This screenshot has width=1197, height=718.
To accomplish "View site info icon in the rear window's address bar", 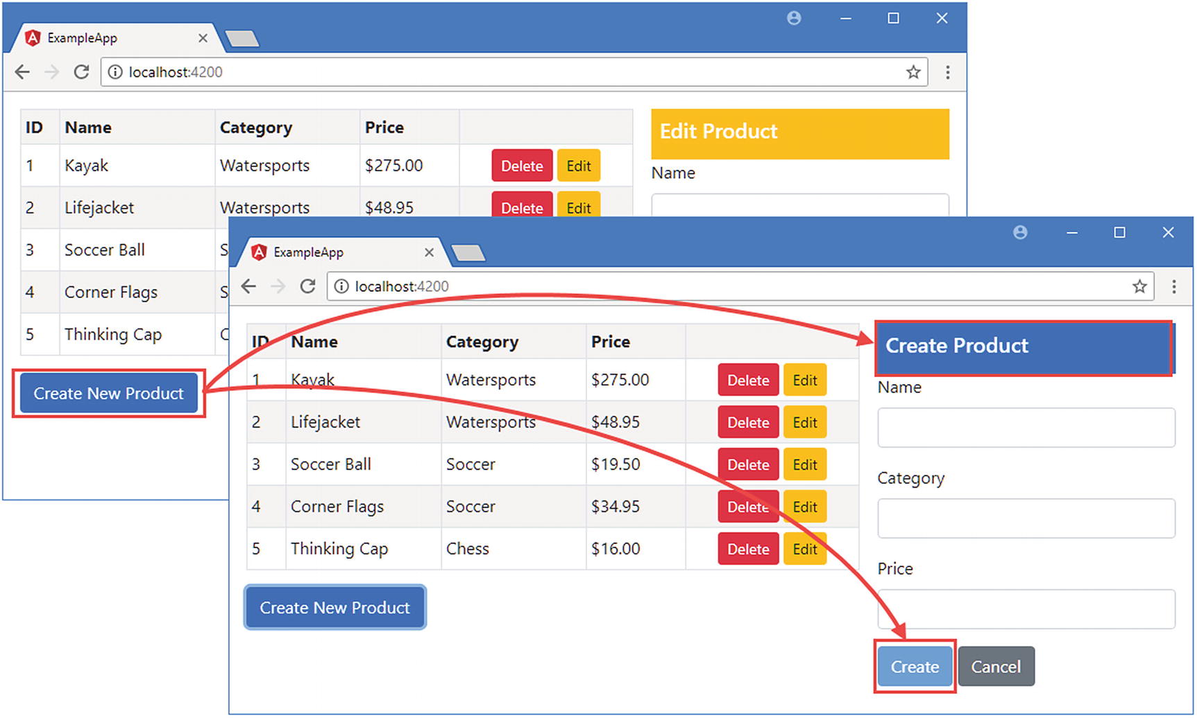I will 115,72.
